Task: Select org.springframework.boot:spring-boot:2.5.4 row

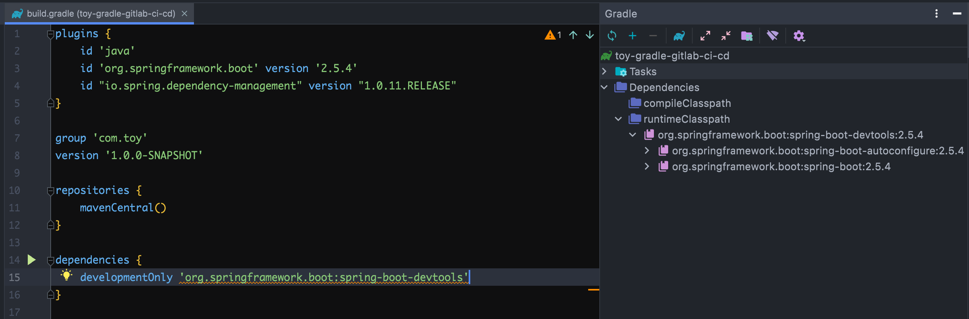Action: [x=784, y=166]
